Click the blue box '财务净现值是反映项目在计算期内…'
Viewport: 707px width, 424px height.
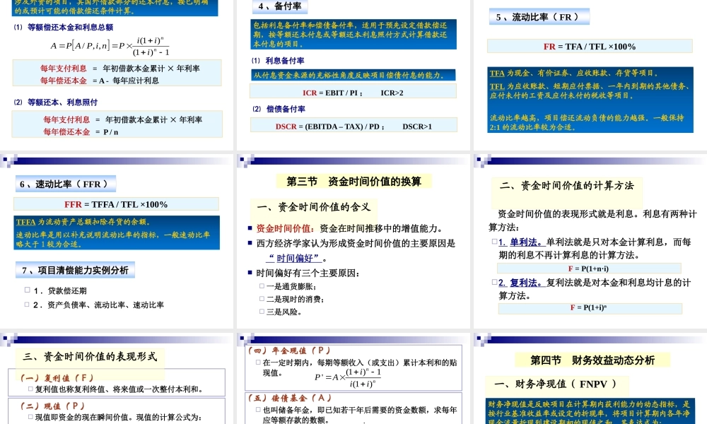coord(590,411)
